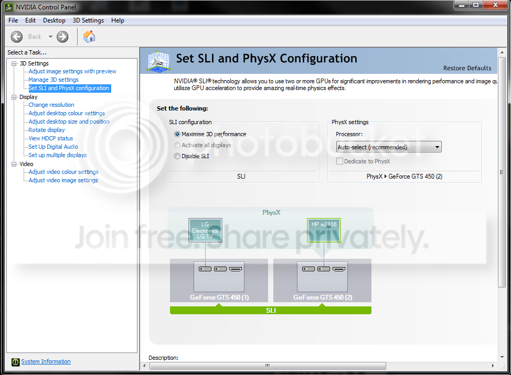Click the Back arrow icon
Screen dimensions: 511x375
coord(17,37)
